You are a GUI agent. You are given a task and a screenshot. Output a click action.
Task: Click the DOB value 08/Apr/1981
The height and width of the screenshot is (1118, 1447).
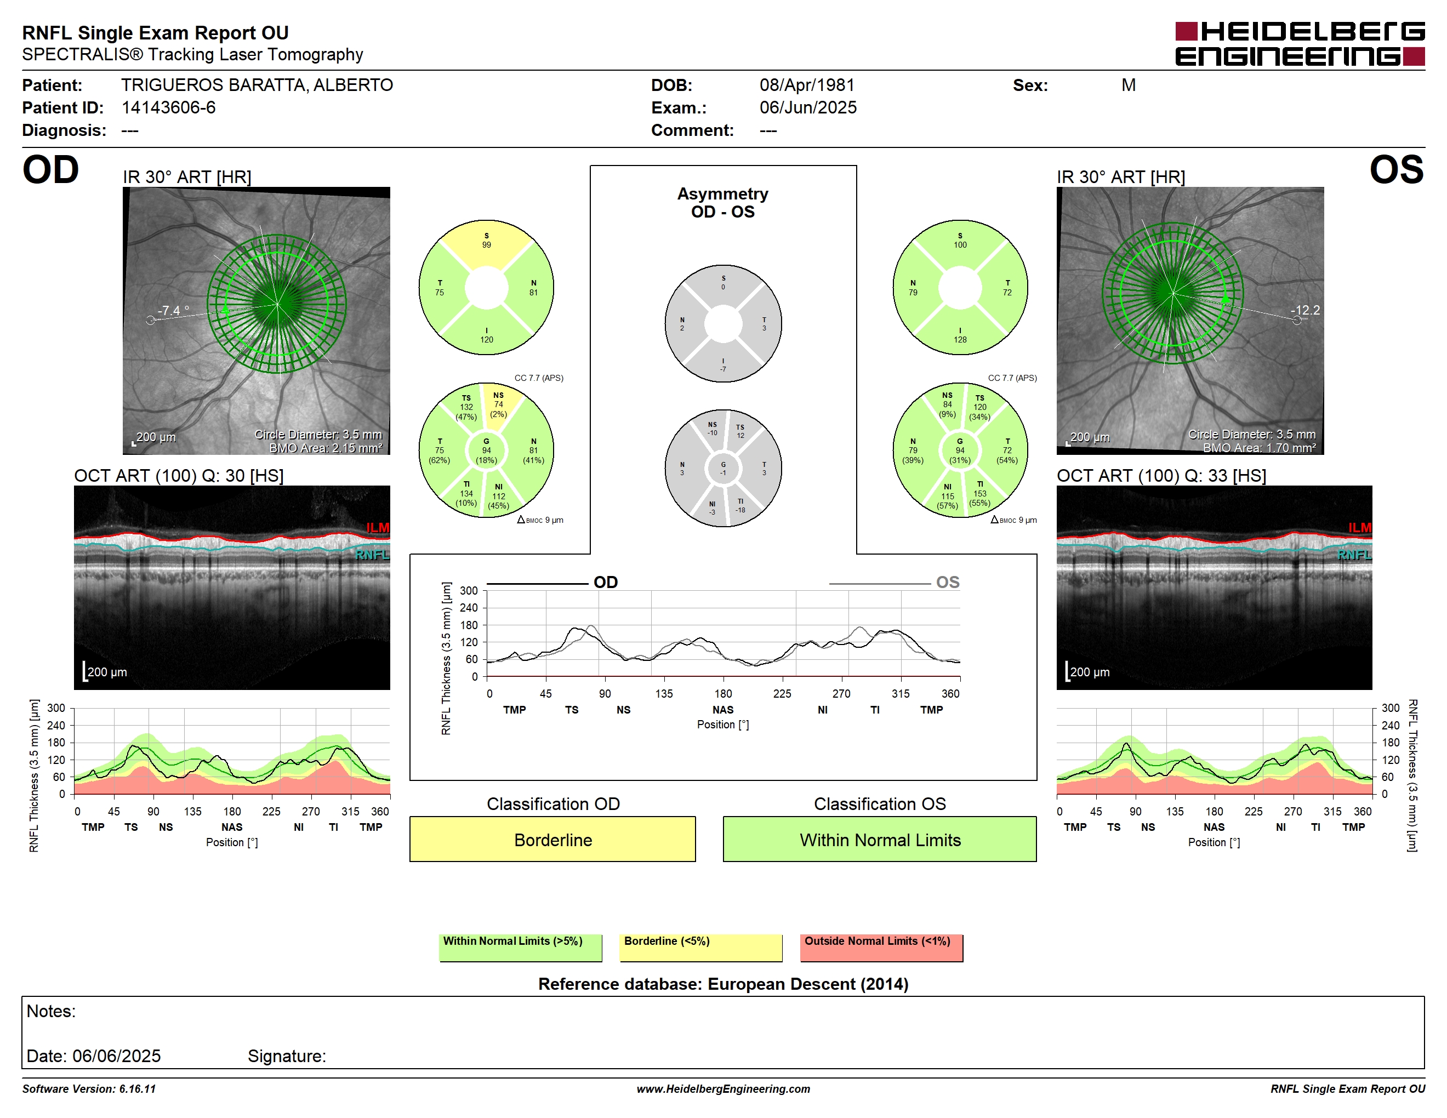807,85
